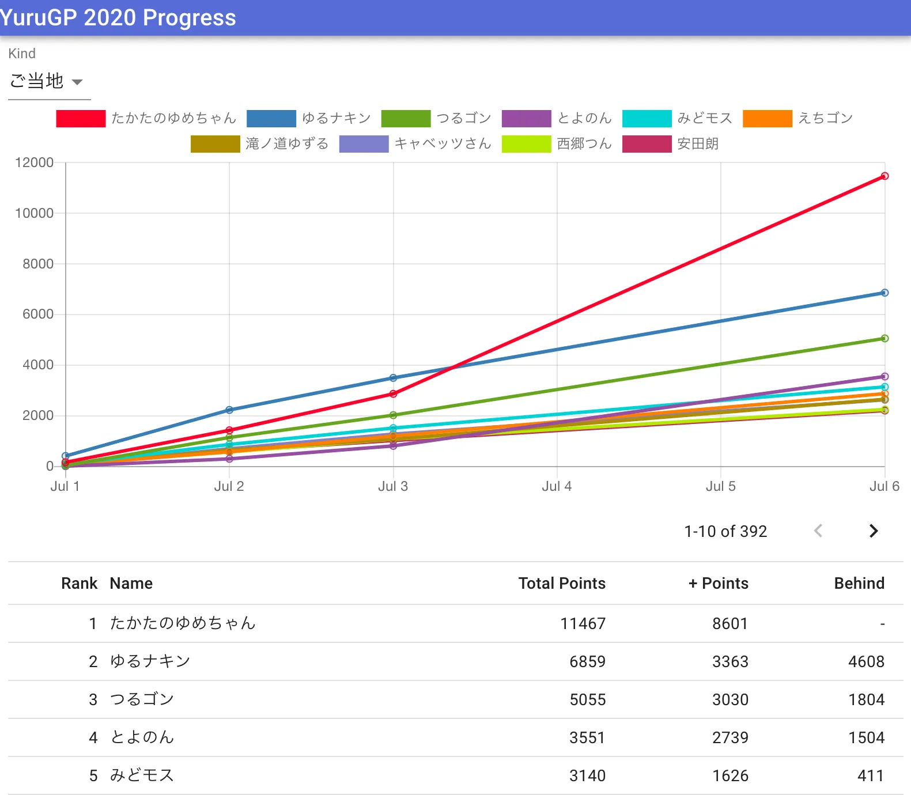Click the previous page chevron

818,531
